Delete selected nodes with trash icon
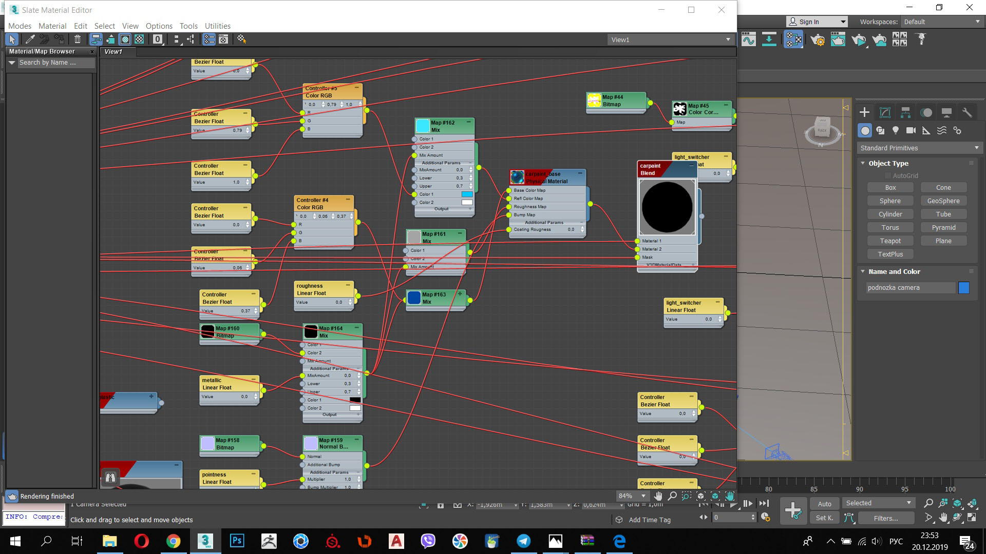 [x=78, y=39]
